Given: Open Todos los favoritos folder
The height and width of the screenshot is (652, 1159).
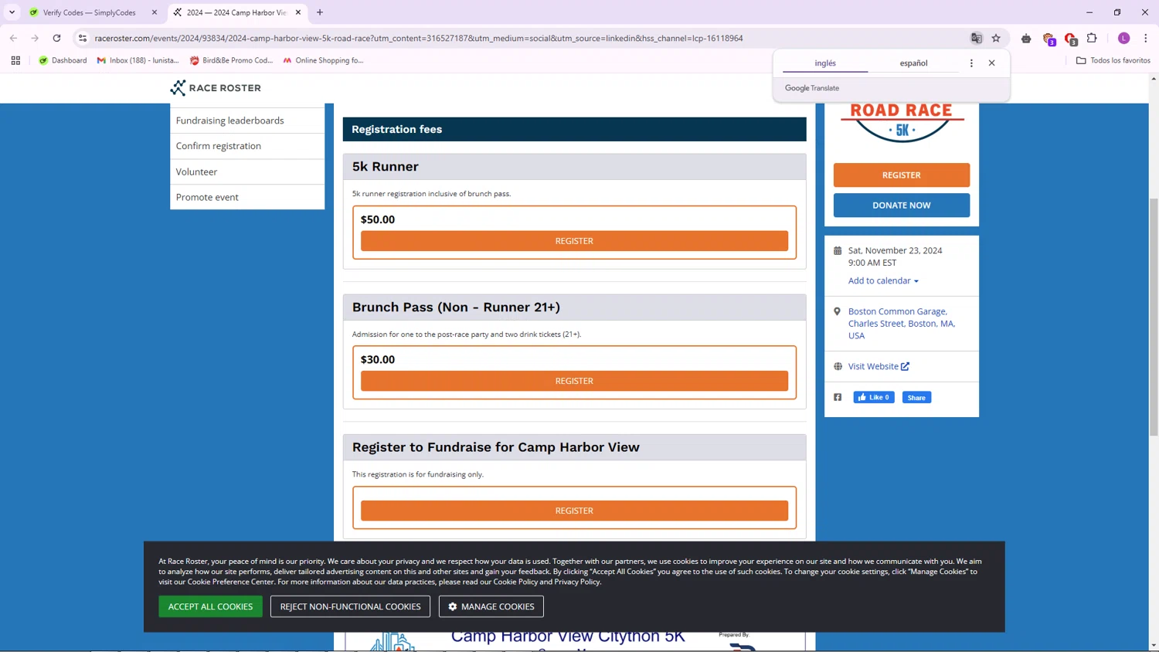Looking at the screenshot, I should click(1113, 60).
